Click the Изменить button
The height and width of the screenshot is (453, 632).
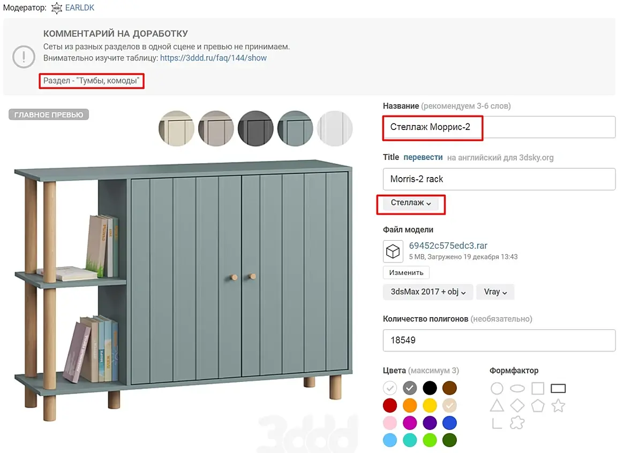click(x=406, y=273)
